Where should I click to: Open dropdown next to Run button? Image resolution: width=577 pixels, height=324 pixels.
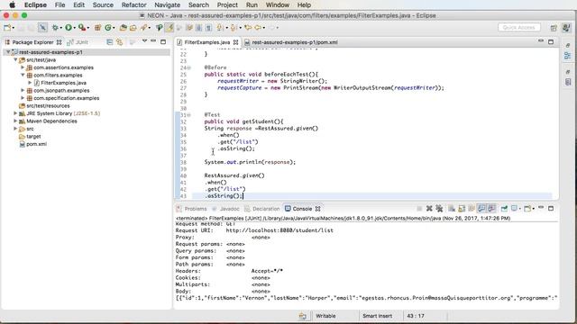coord(74,28)
